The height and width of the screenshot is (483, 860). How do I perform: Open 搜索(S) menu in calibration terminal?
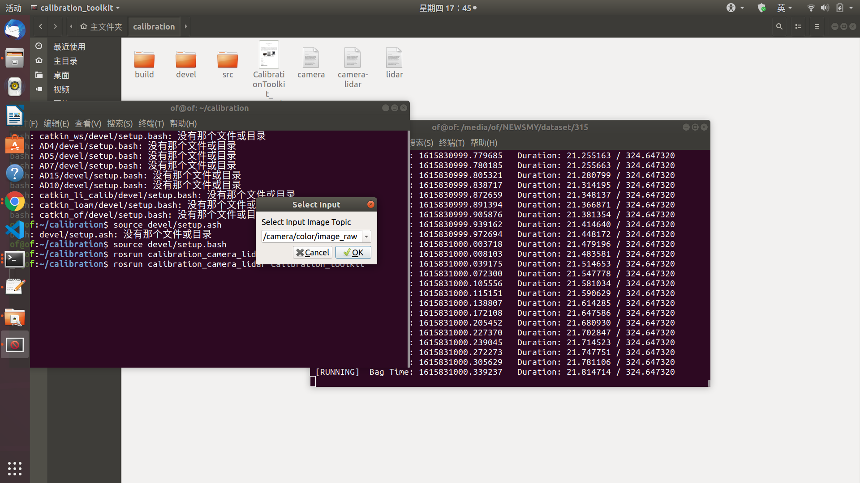tap(120, 123)
